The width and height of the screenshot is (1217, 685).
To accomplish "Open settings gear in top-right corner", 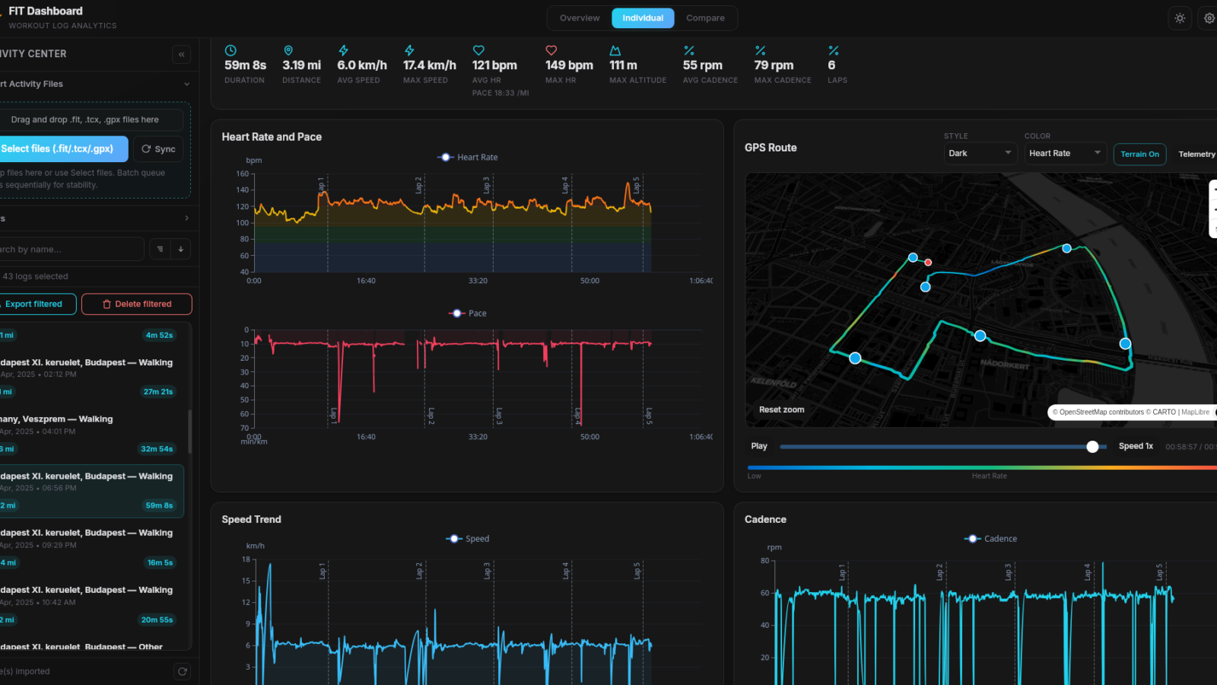I will point(1209,18).
